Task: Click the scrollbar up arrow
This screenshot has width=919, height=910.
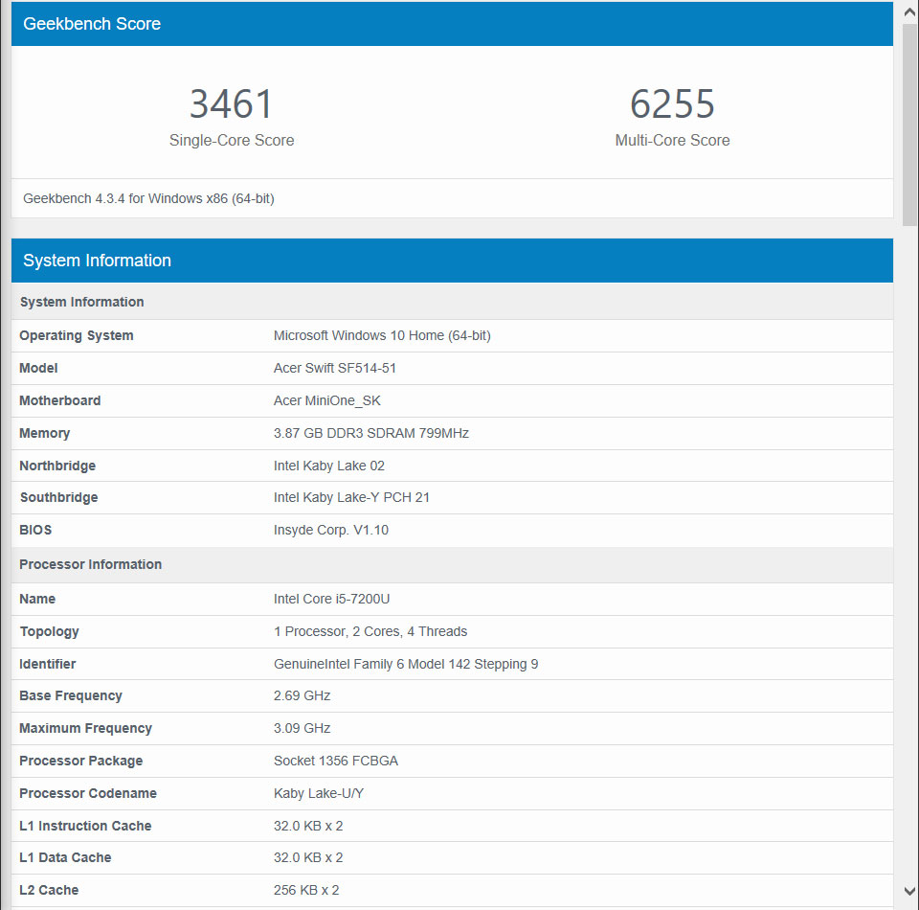Action: (909, 11)
